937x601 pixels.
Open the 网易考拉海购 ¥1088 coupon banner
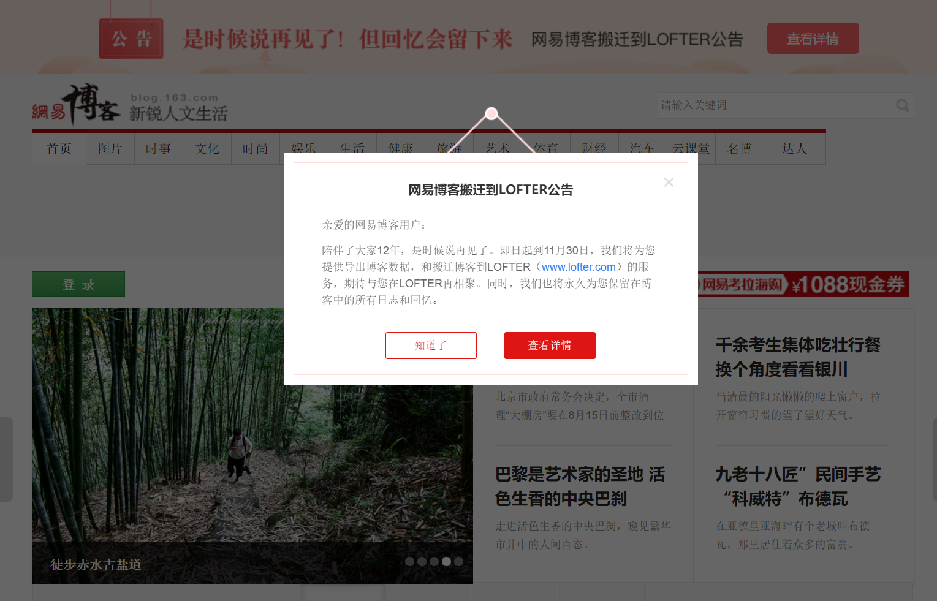pyautogui.click(x=803, y=284)
